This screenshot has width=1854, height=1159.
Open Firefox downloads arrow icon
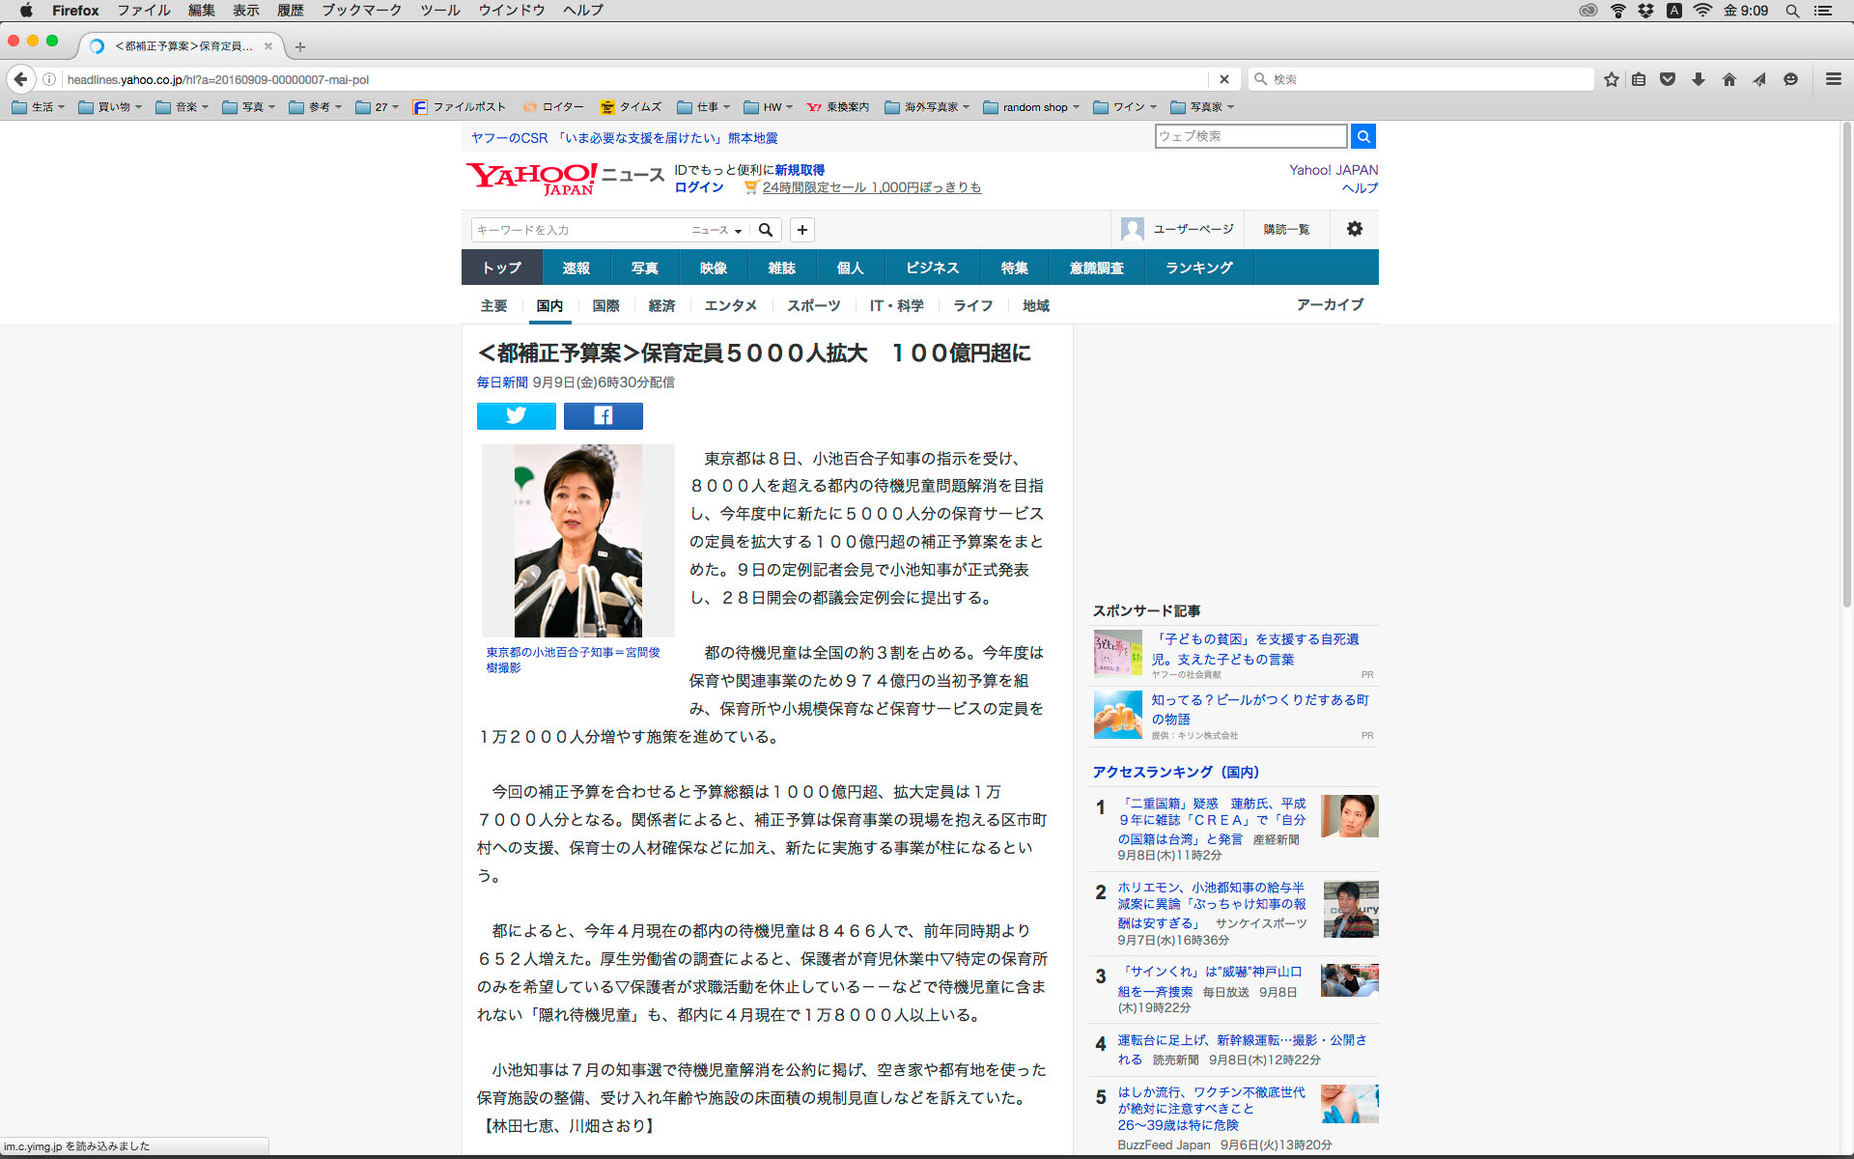click(1698, 79)
